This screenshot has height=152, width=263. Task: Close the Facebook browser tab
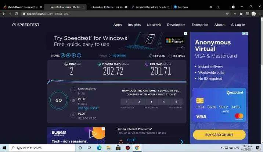211,7
